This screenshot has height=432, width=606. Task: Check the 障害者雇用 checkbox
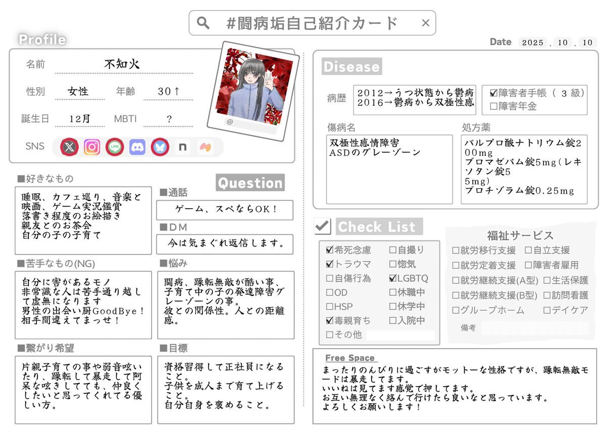[528, 265]
